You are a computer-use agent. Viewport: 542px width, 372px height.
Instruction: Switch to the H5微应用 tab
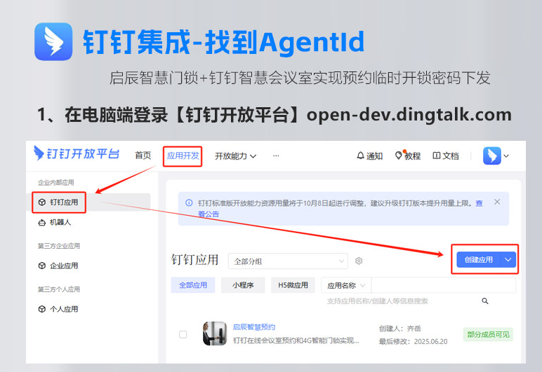tap(293, 285)
